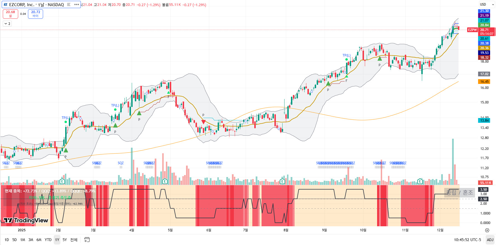Click the gray 17.02 price axis label
This screenshot has height=245, width=496.
point(484,74)
